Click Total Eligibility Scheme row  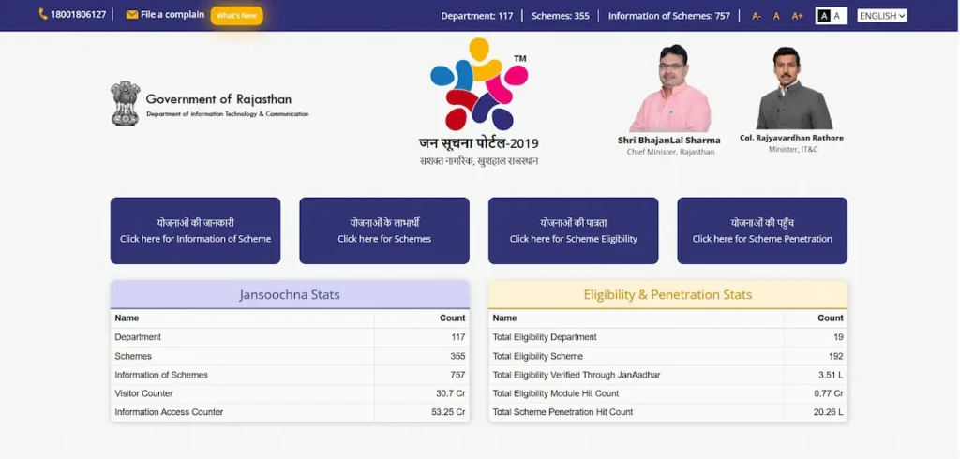[x=667, y=356]
